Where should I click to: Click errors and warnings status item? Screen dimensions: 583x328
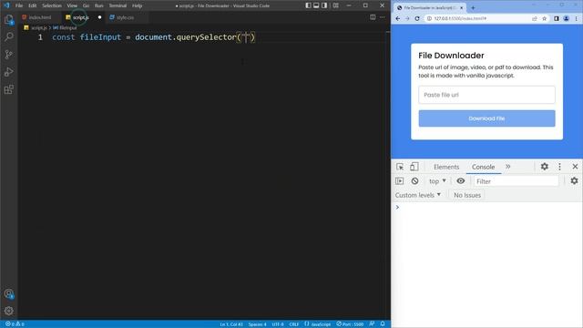coord(15,324)
